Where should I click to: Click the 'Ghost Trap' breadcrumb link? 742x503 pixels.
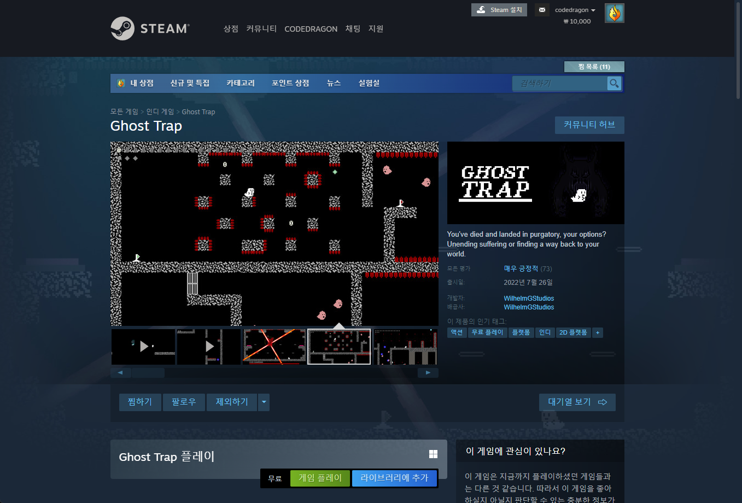pyautogui.click(x=198, y=112)
